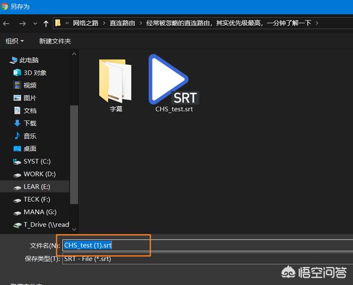
Task: Select LEAR (E:) drive label
Action: [37, 187]
